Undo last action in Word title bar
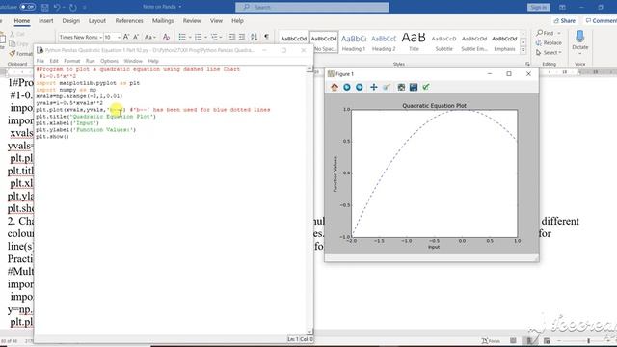This screenshot has width=617, height=347. (57, 7)
